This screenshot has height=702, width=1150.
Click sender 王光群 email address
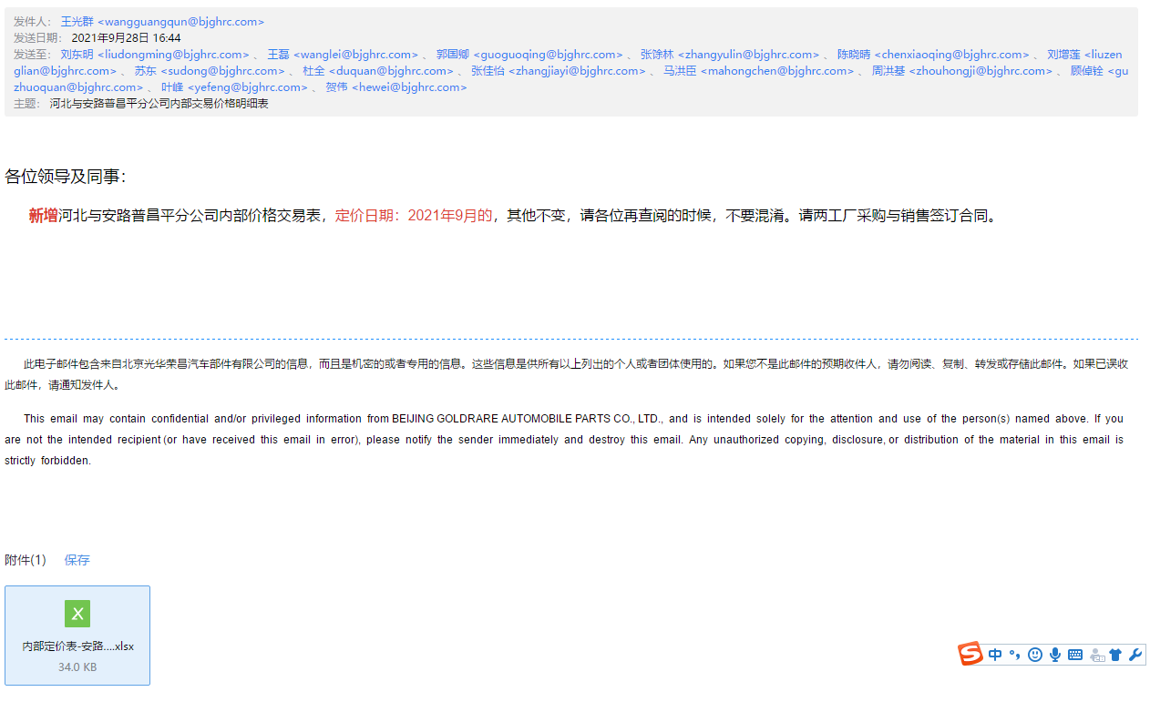(x=163, y=21)
